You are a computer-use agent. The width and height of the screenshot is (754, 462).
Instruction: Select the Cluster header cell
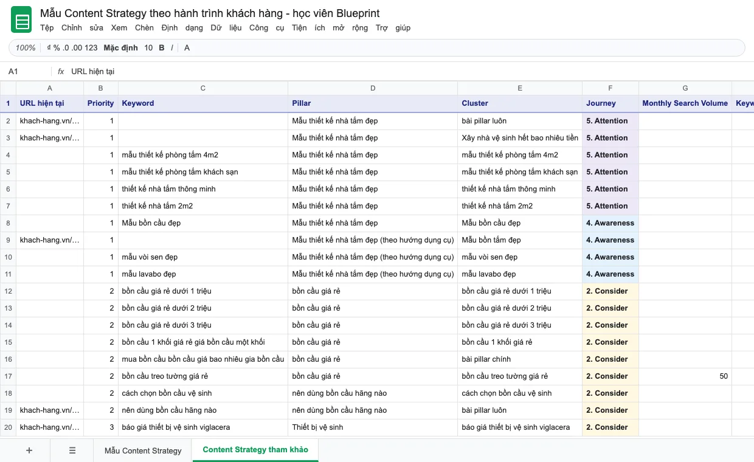point(520,103)
